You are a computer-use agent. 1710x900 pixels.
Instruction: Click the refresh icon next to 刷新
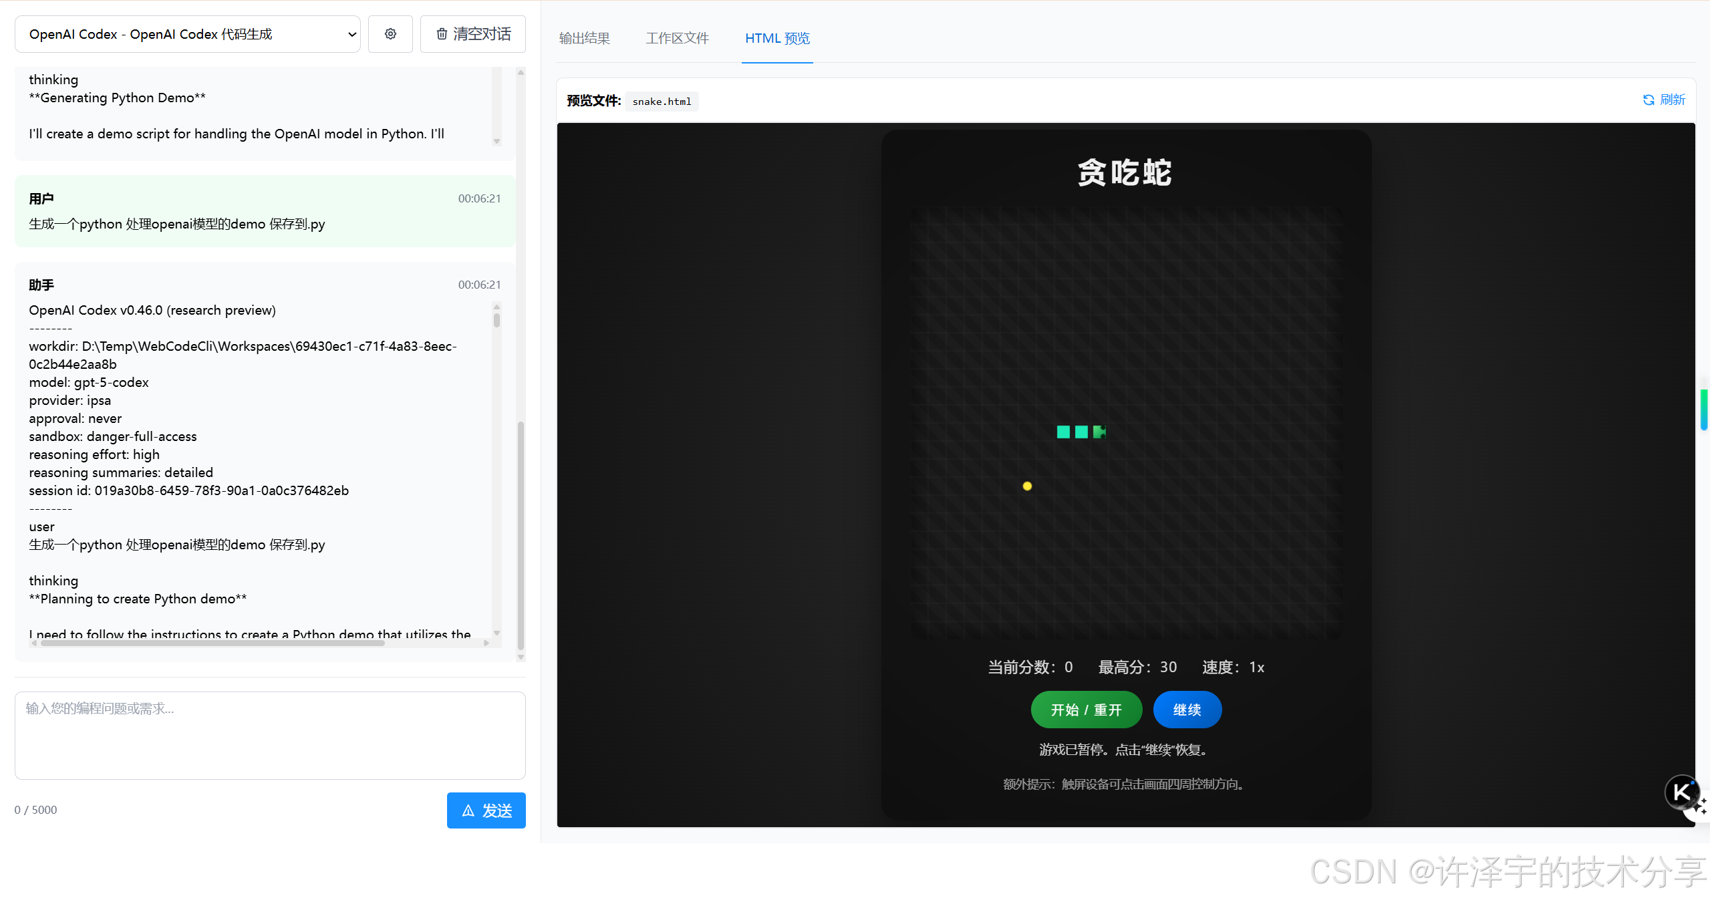click(1649, 100)
